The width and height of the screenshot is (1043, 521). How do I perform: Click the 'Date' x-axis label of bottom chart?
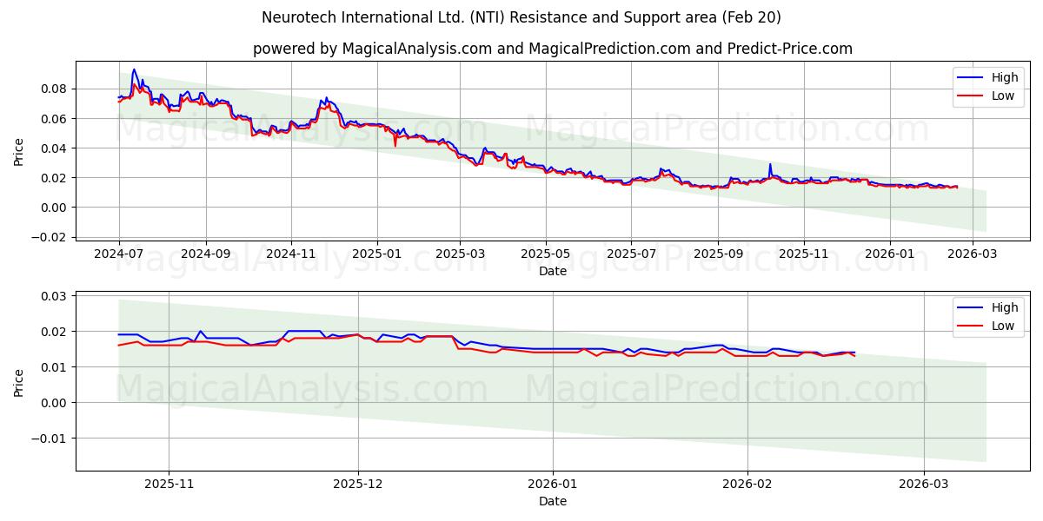coord(553,501)
